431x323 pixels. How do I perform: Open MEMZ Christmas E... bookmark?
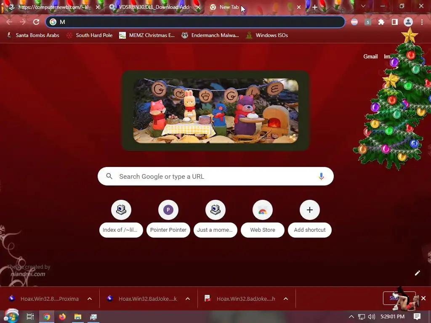147,35
